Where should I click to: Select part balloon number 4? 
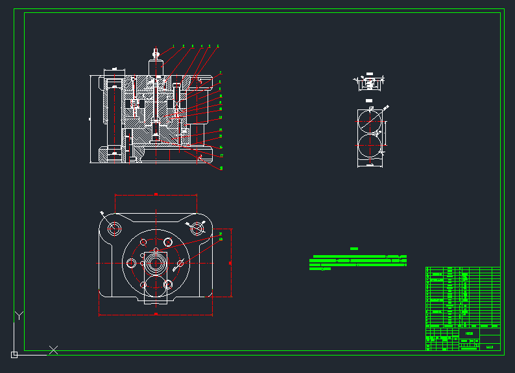[202, 46]
